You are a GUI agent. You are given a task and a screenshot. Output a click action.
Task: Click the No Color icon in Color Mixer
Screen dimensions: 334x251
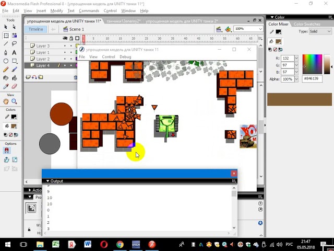pos(275,50)
